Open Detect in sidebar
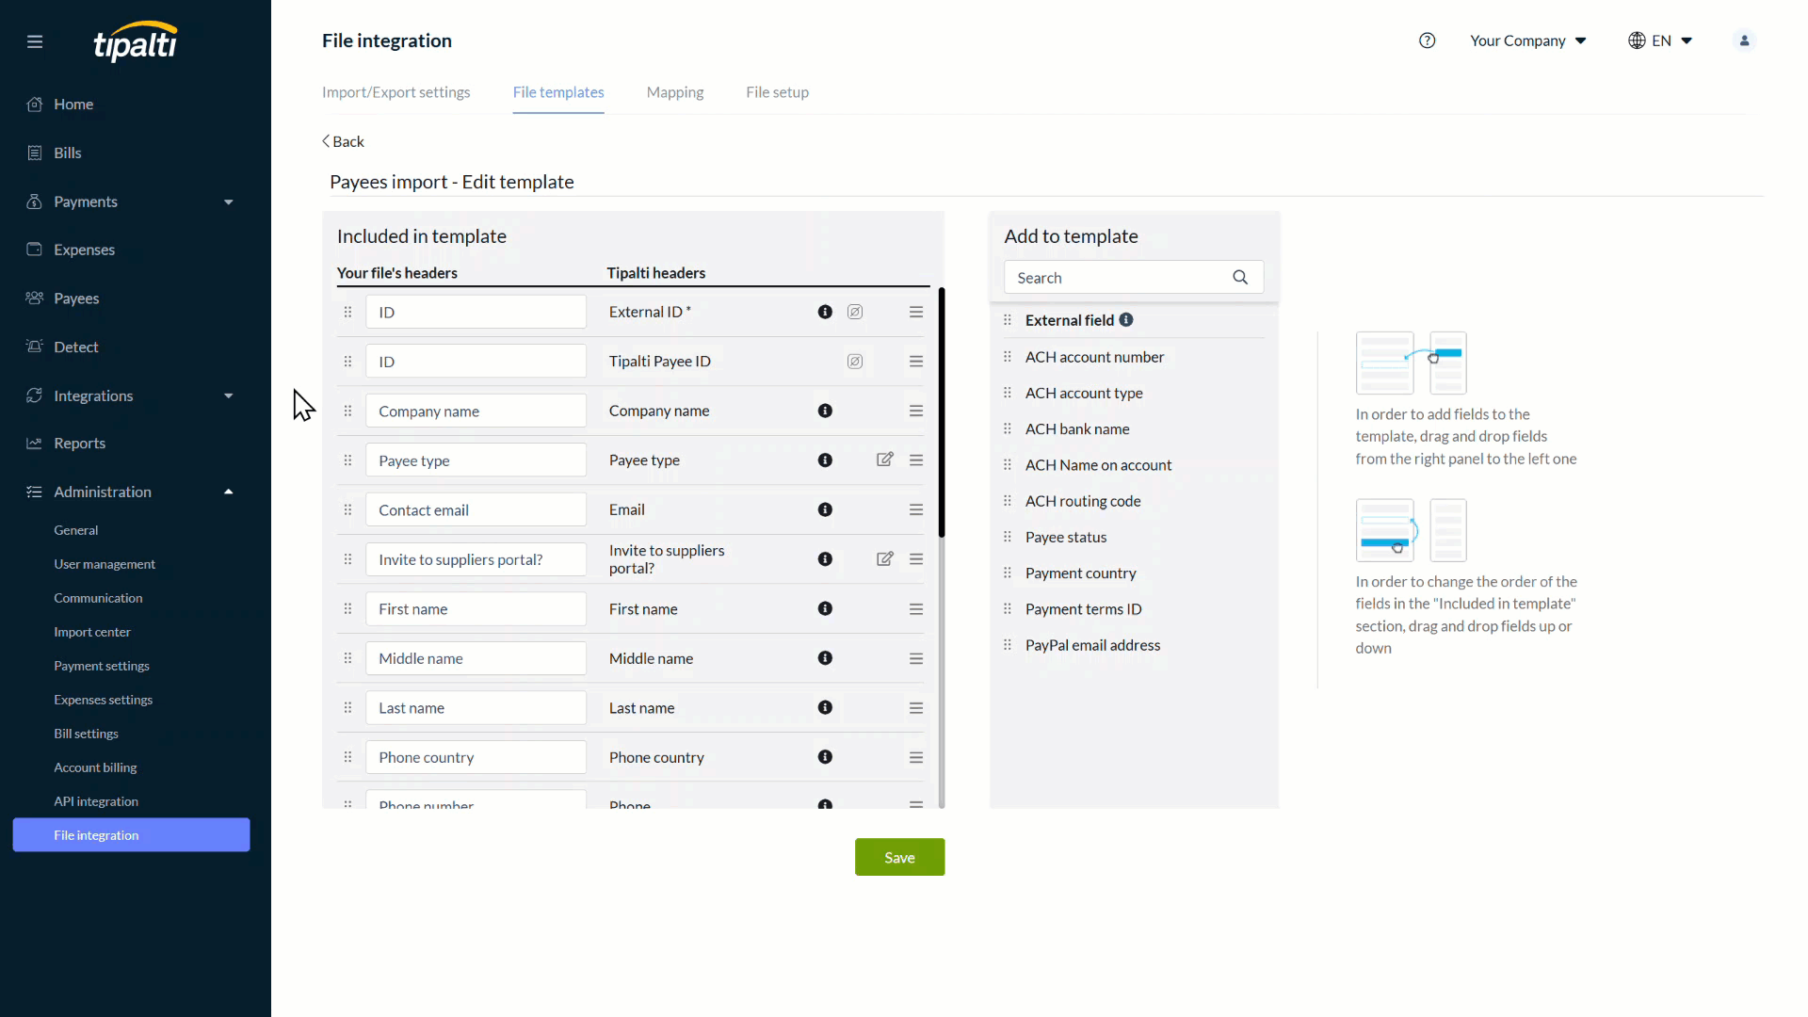 coord(75,347)
